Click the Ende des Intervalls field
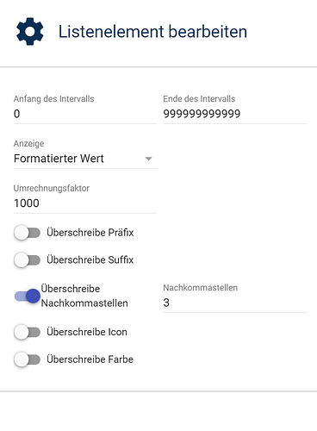 click(235, 114)
